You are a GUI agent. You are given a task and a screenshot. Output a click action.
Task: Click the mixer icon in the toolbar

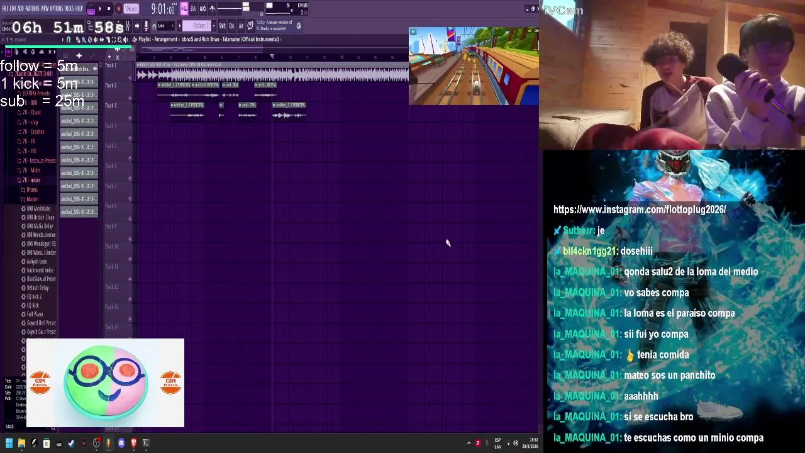coord(127,26)
